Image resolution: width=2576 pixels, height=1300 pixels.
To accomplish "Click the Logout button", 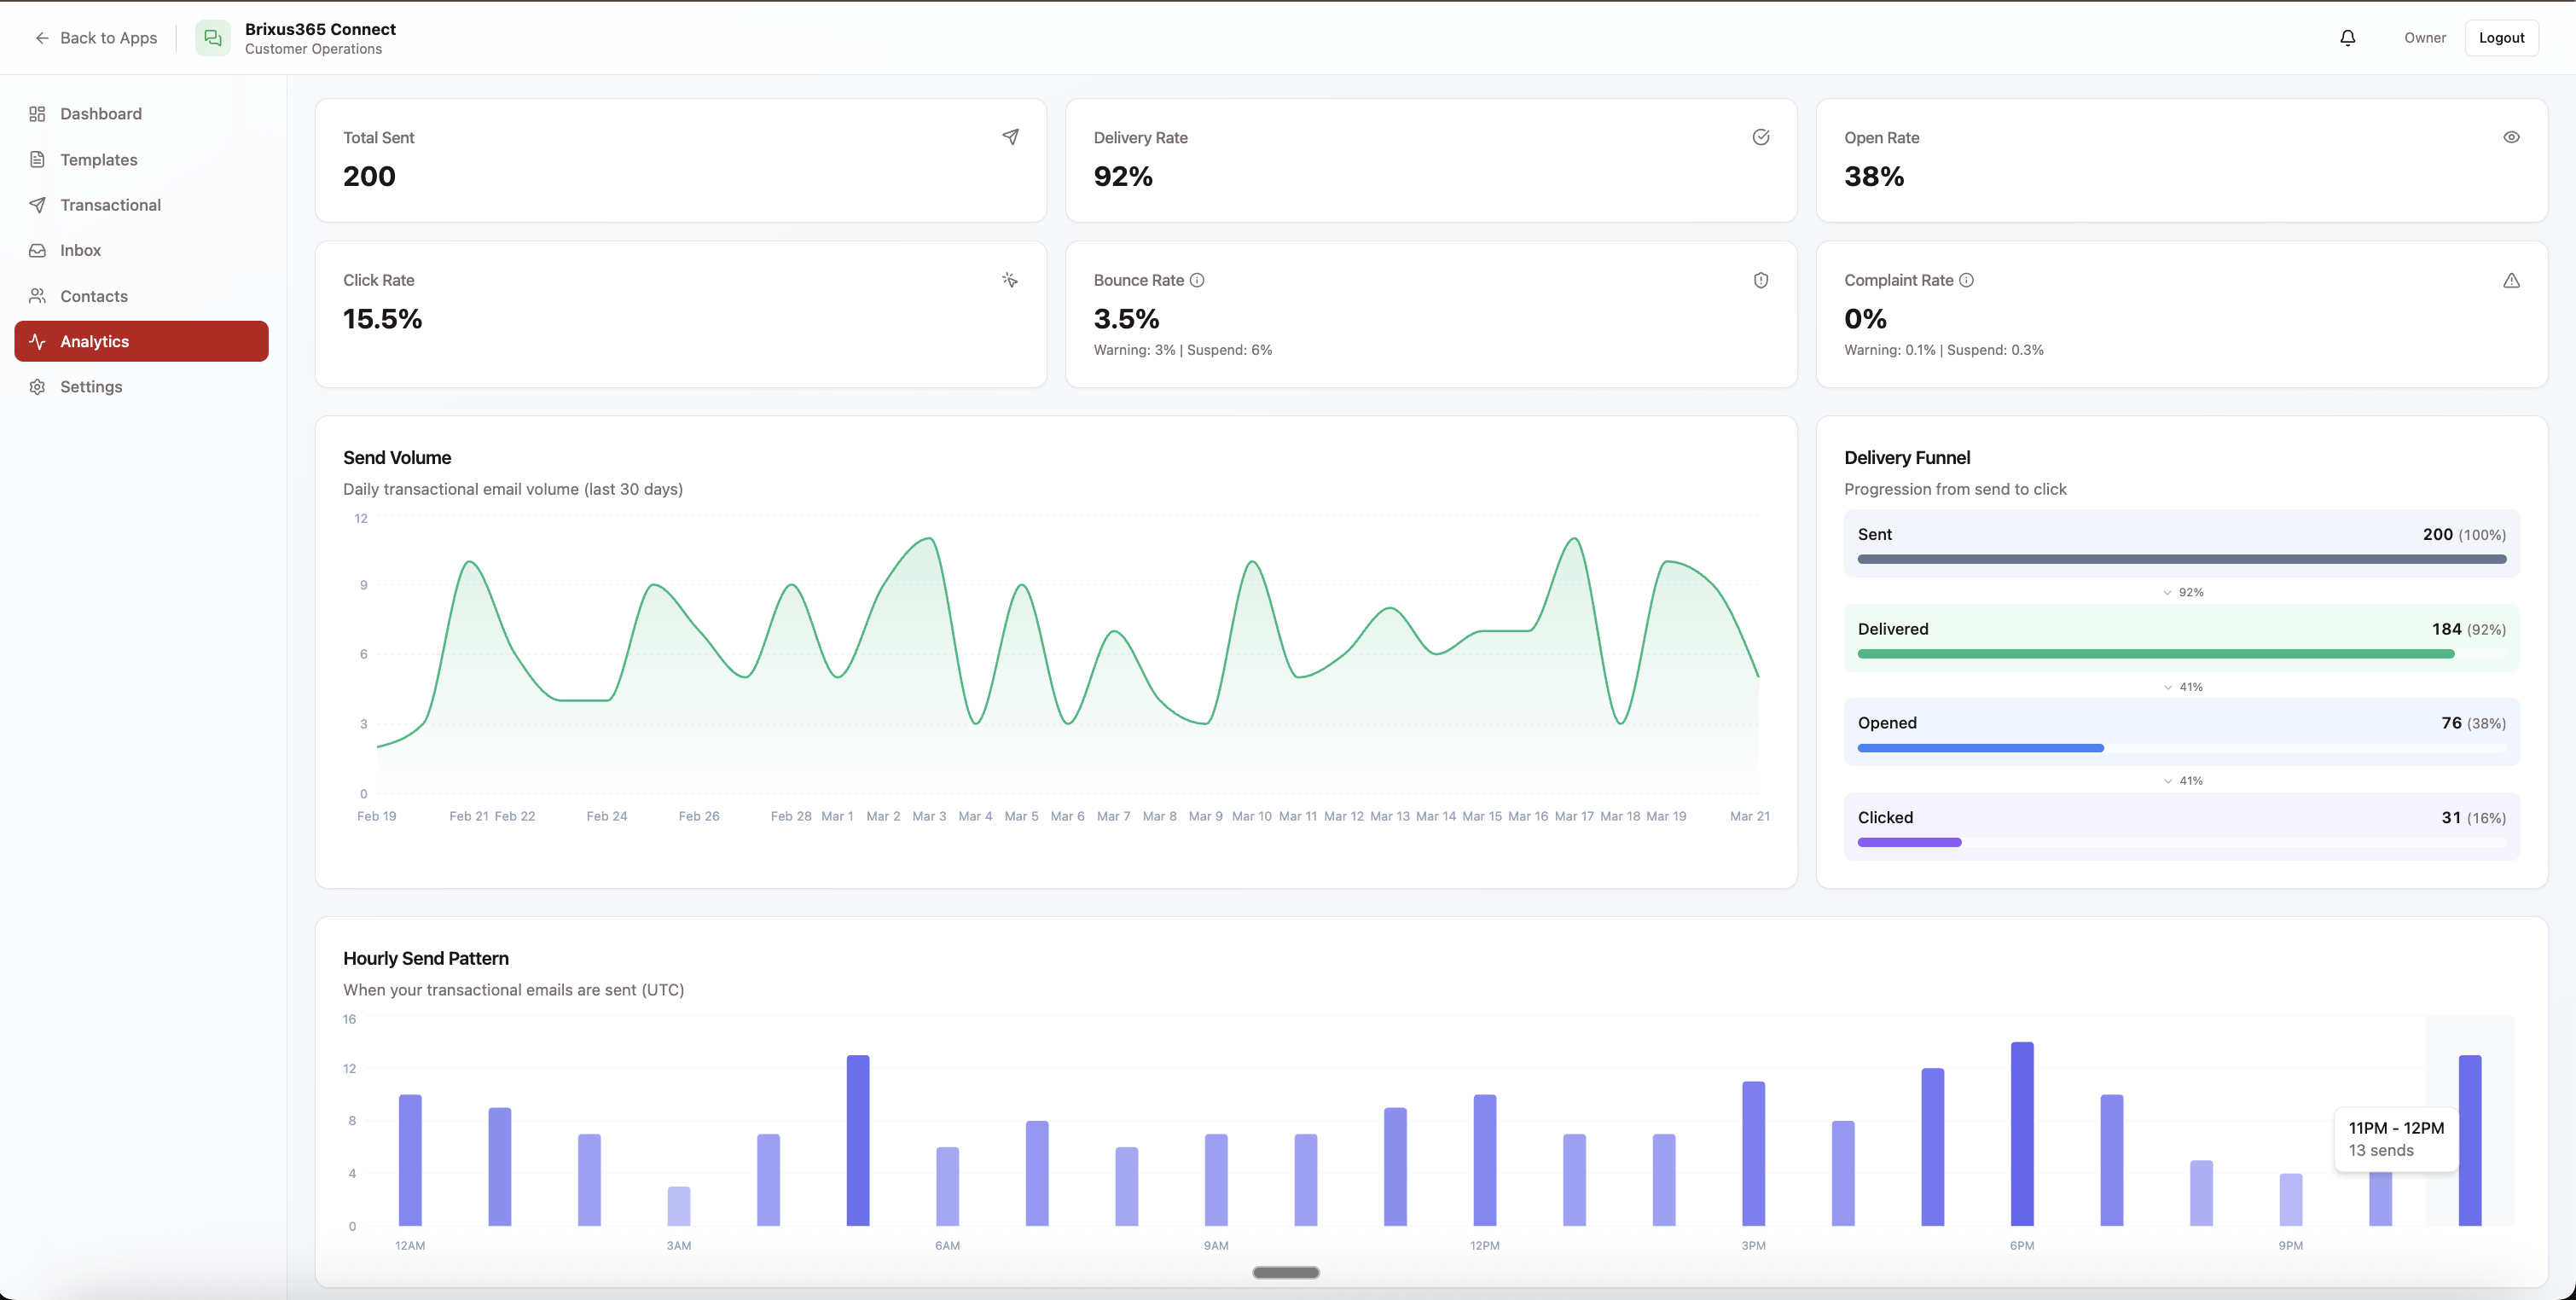I will (x=2501, y=38).
